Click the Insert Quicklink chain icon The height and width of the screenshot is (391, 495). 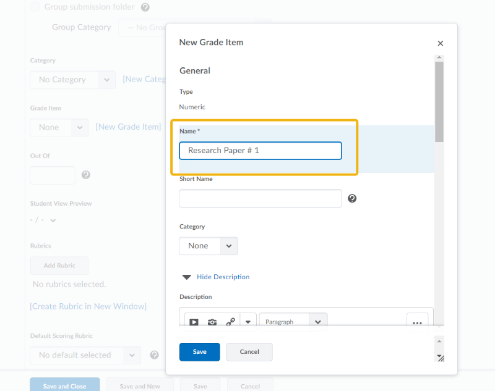tap(230, 322)
